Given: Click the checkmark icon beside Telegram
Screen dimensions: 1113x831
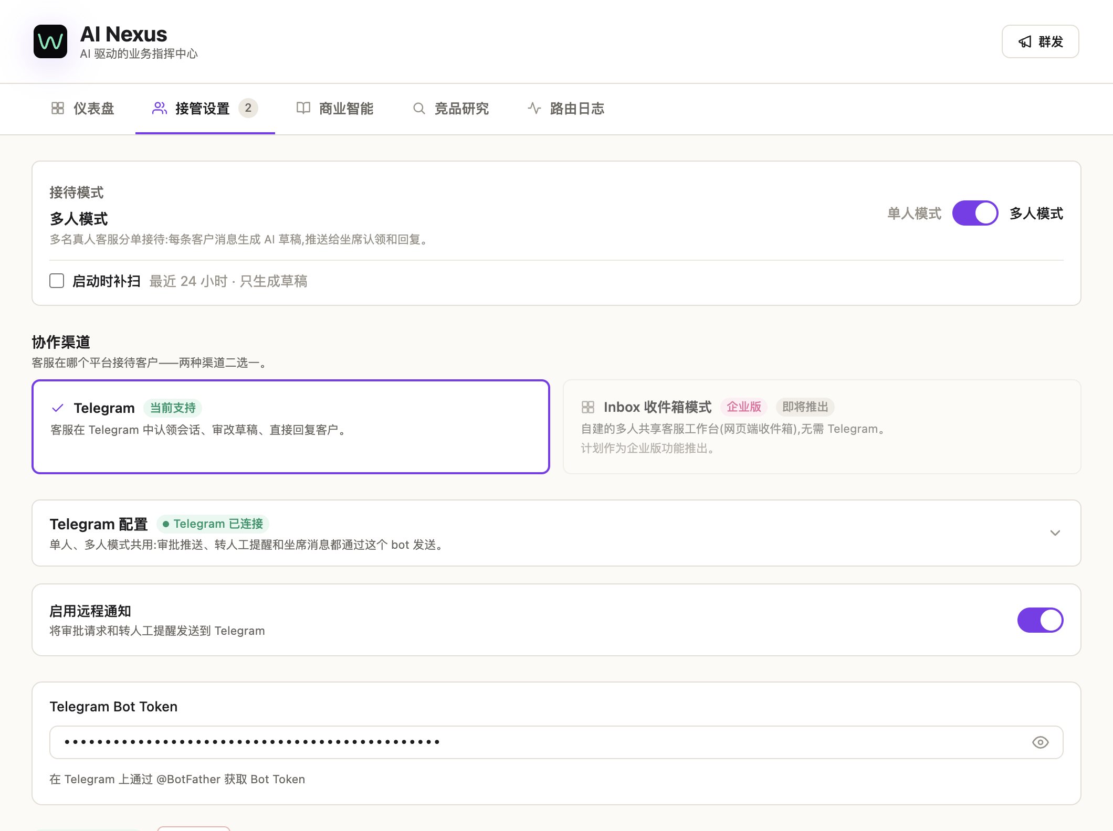Looking at the screenshot, I should [x=58, y=408].
